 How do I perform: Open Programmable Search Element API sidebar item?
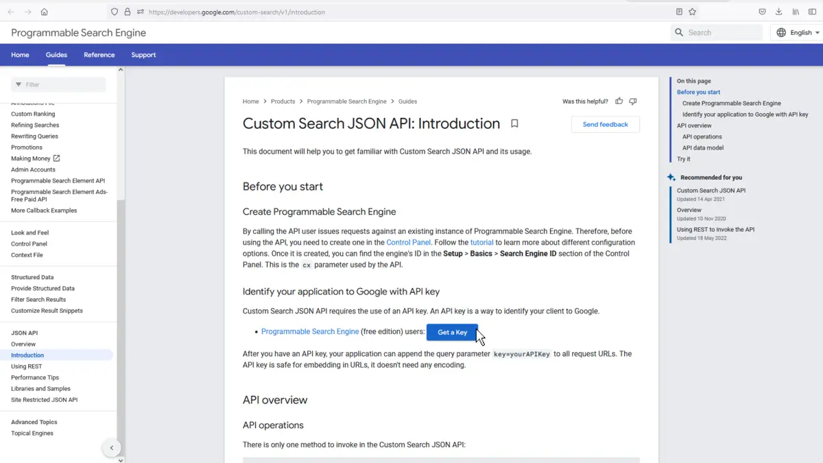[58, 180]
